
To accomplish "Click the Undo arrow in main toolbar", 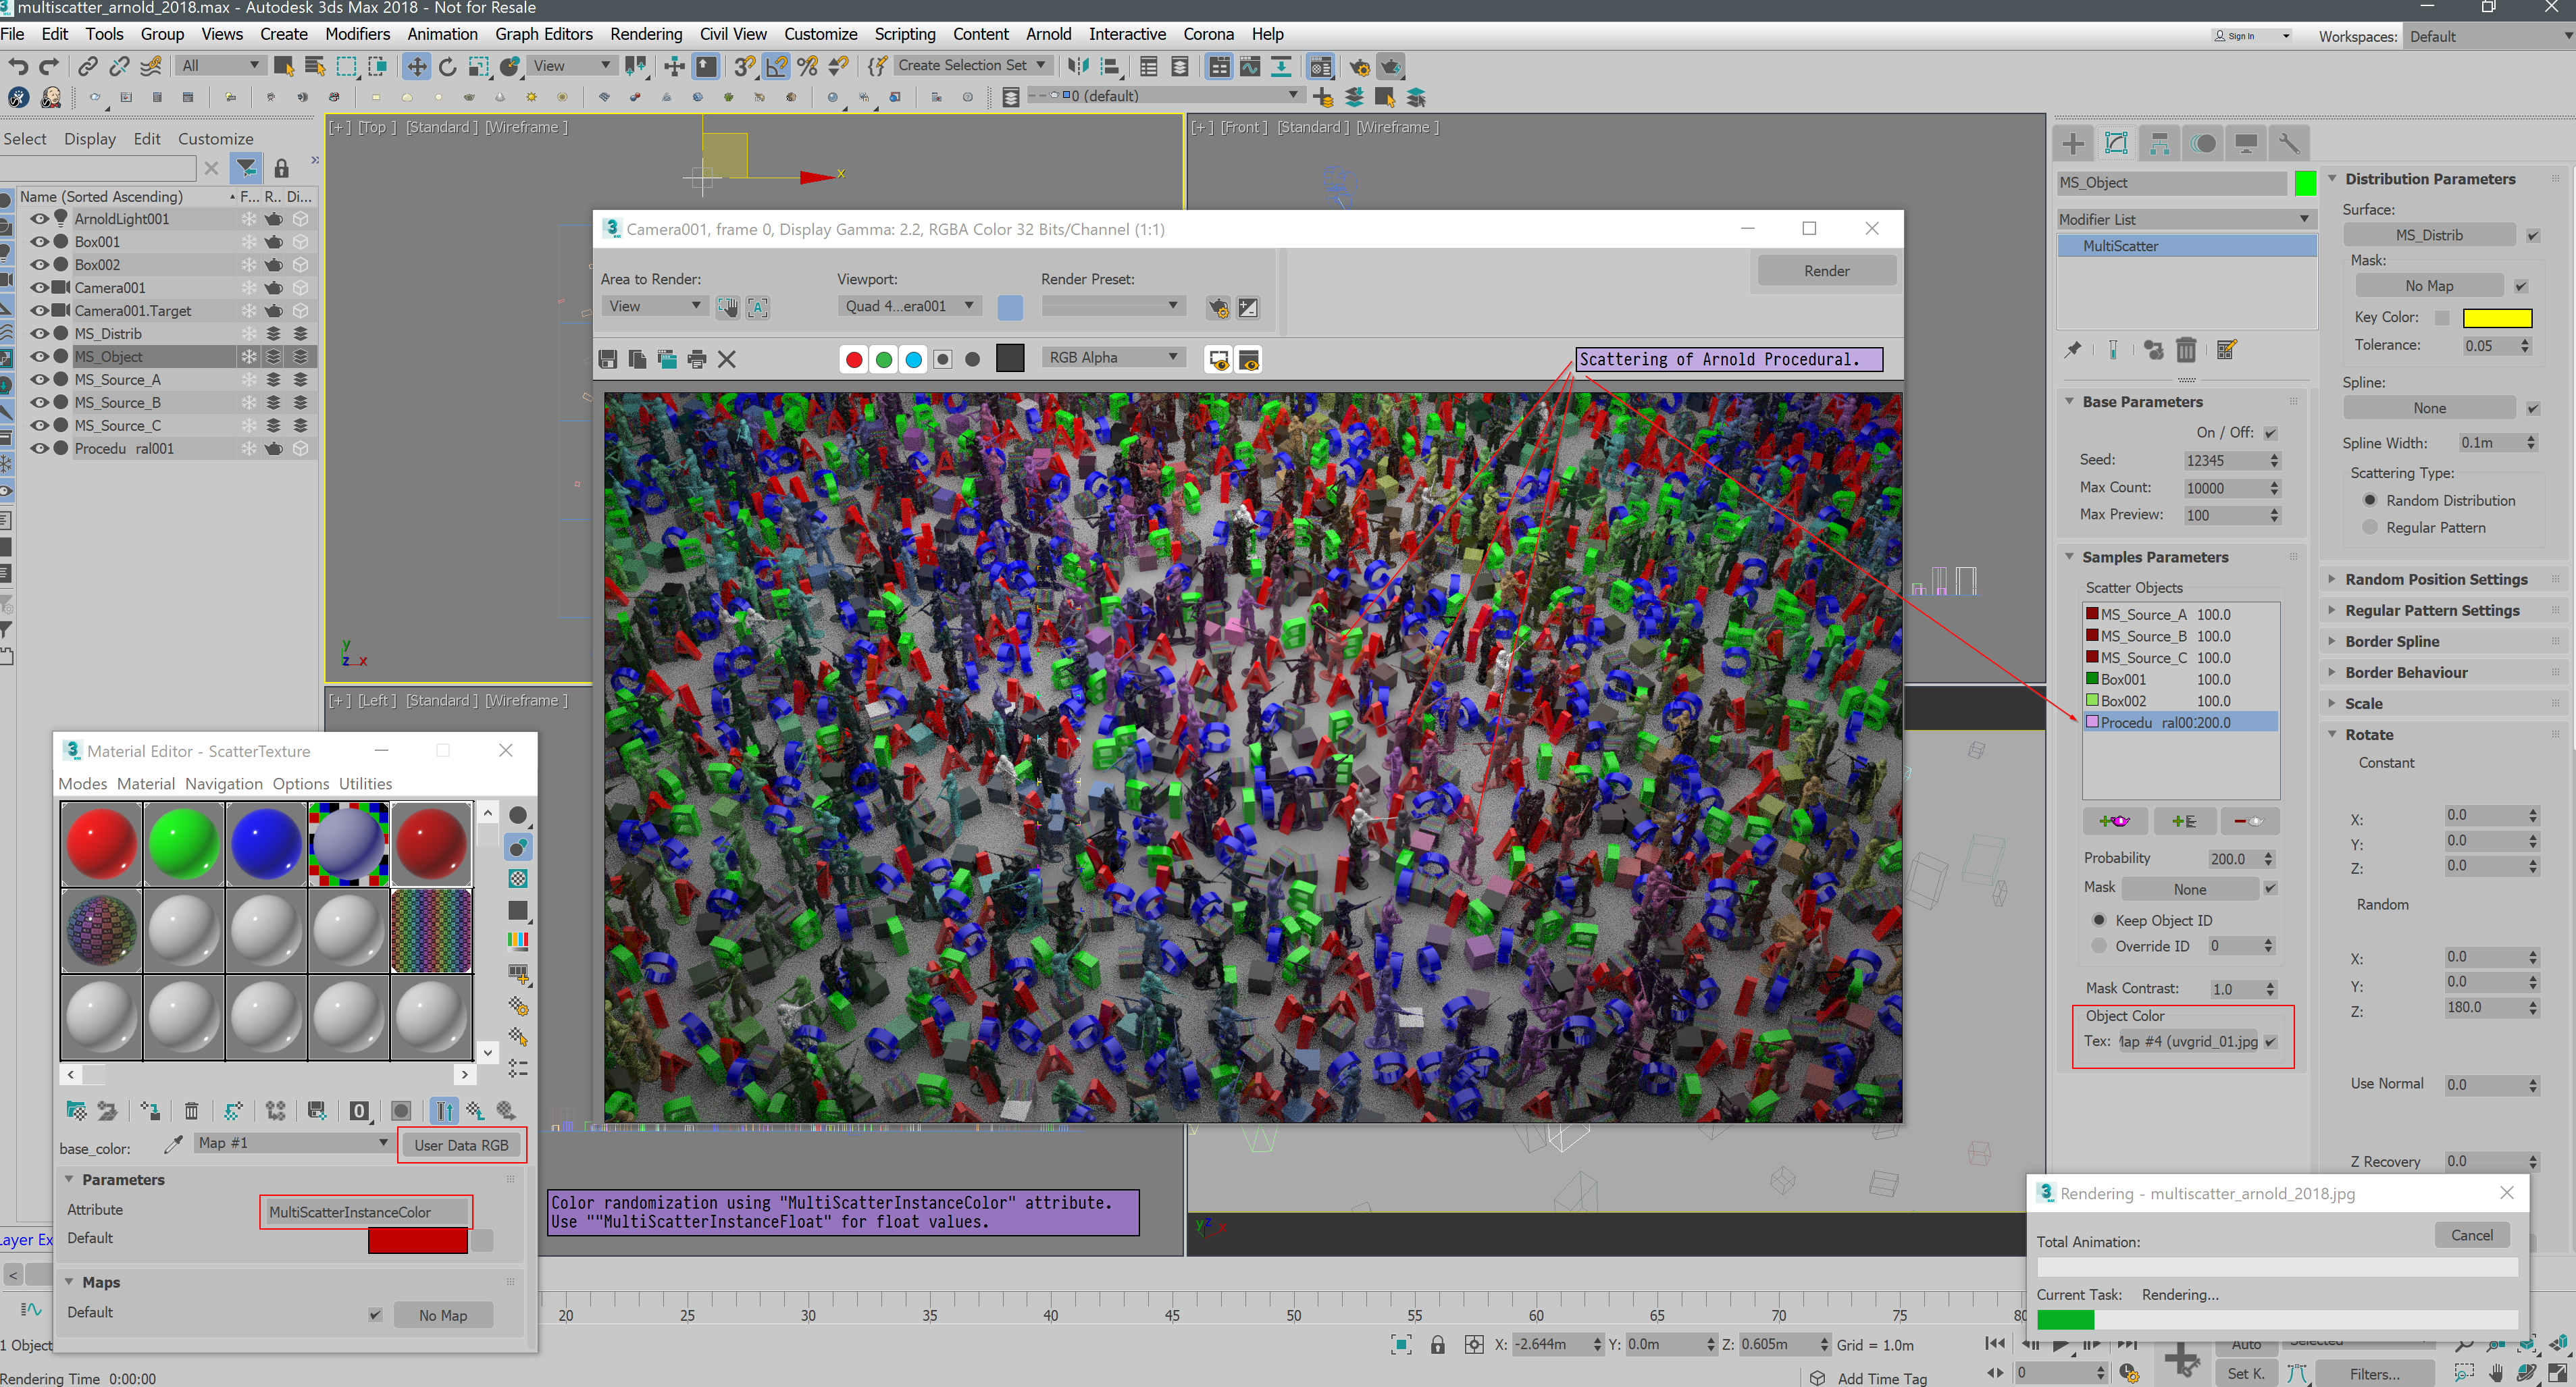I will pyautogui.click(x=18, y=66).
